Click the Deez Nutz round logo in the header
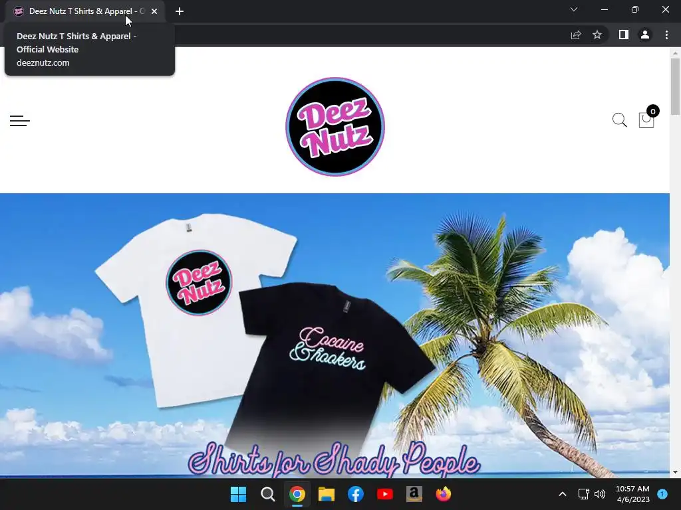 click(x=335, y=127)
